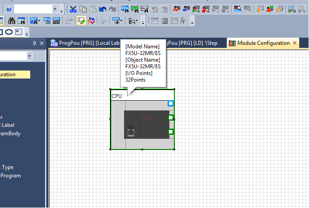Expand the drawing shapes toolbar options
The width and height of the screenshot is (309, 208).
[x=27, y=33]
